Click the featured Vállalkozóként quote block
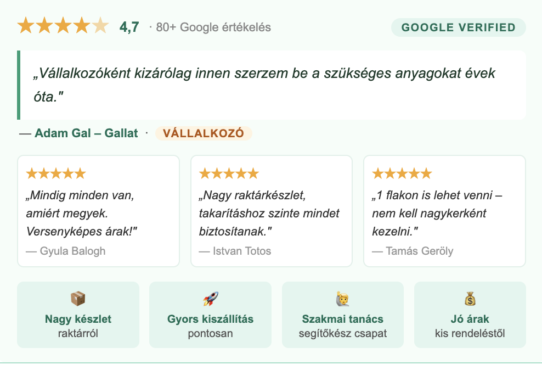 pyautogui.click(x=272, y=85)
